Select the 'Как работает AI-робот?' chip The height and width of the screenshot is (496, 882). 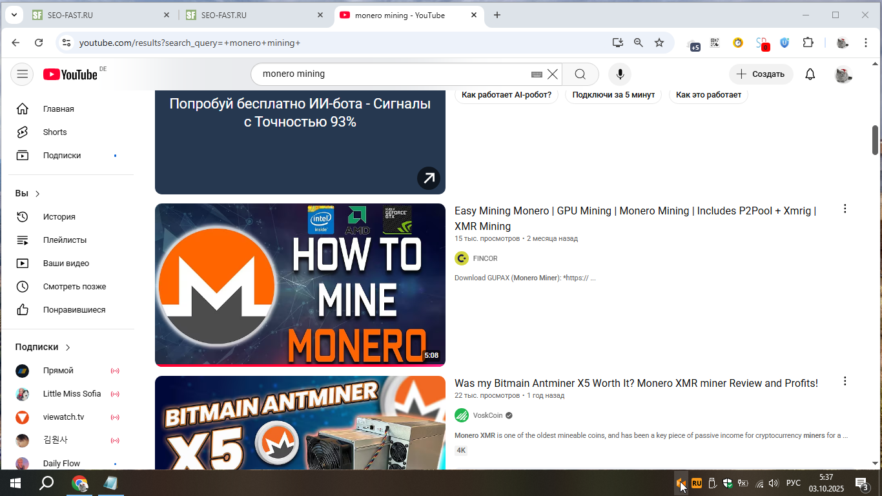click(x=506, y=95)
